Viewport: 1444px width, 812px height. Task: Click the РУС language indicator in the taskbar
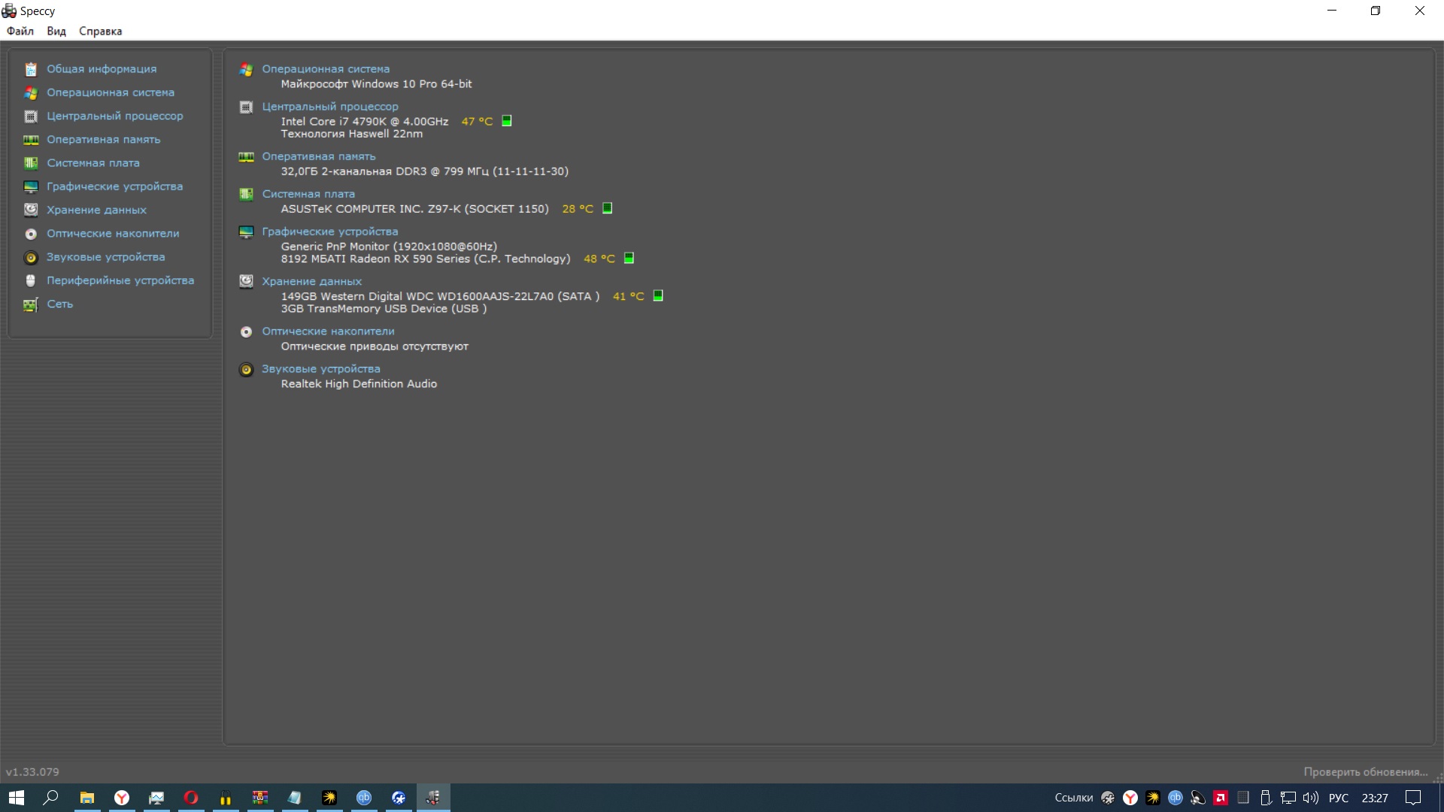pos(1339,798)
